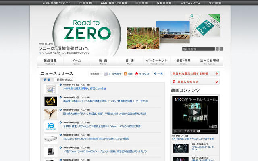Open 会社概要 in the top menu
Screen dimensions: 258x161
tap(215, 3)
